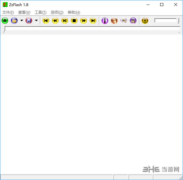Jump to the first frame button

tap(46, 21)
